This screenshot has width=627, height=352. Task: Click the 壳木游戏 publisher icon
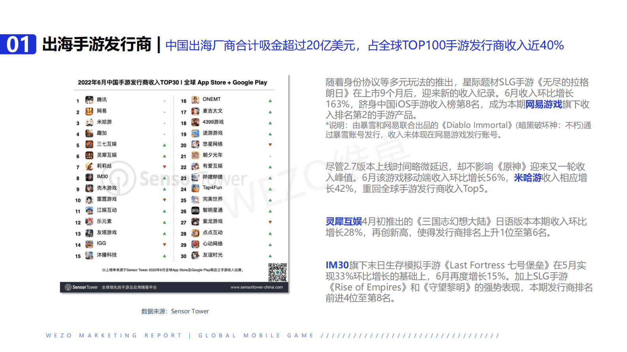point(90,188)
